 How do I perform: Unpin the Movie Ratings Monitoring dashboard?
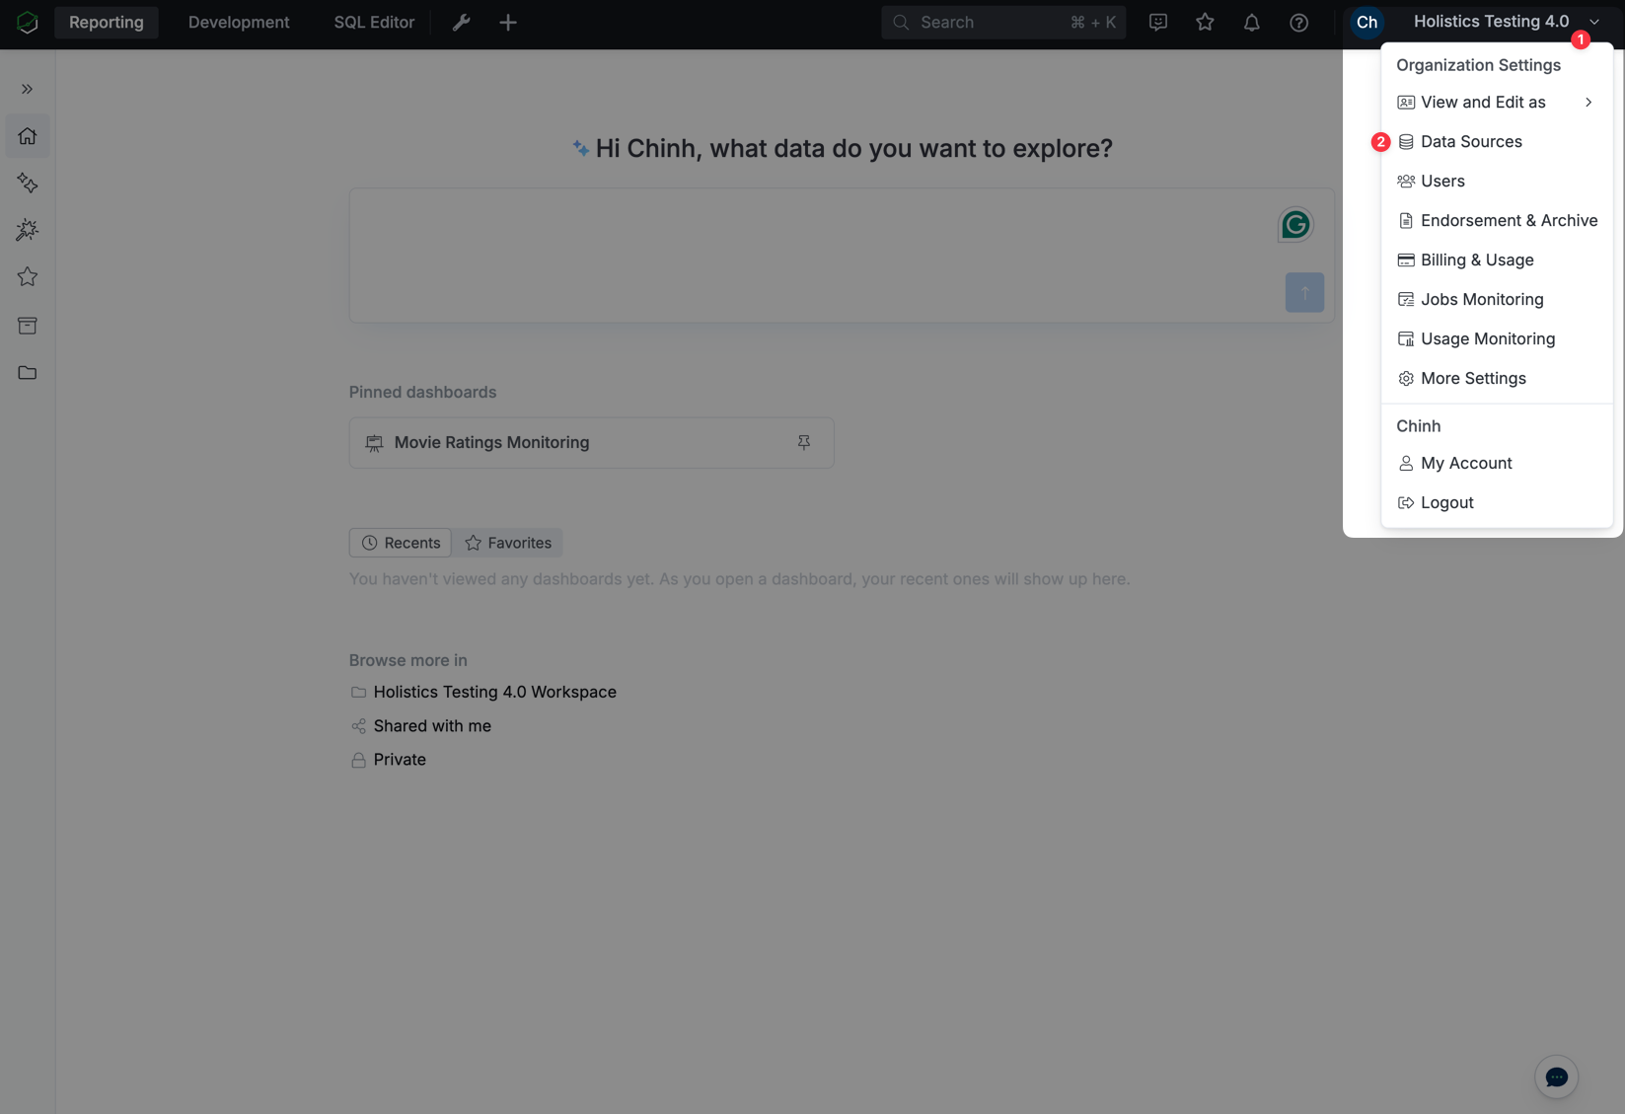(804, 442)
